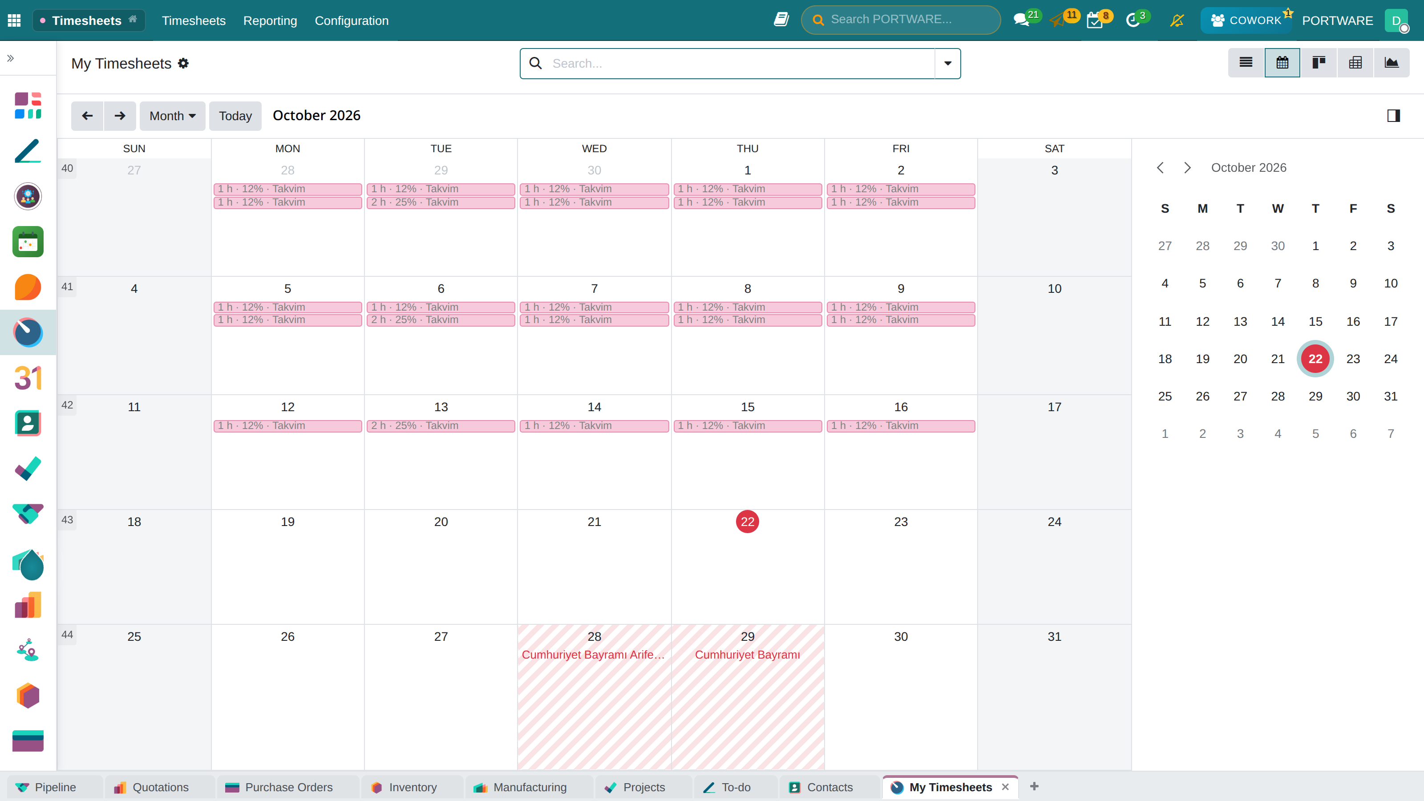Open the Inventory hexagon app in sidebar
Screen dimensions: 1424x801
click(28, 696)
